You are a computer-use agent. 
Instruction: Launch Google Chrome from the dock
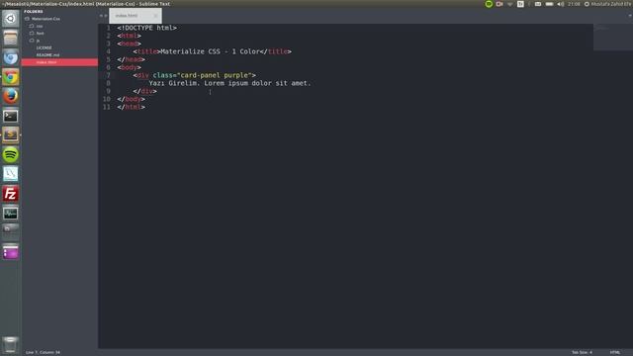(x=11, y=77)
